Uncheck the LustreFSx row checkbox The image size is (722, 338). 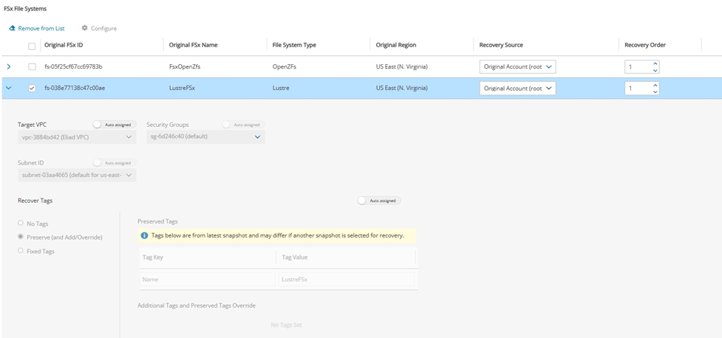32,89
